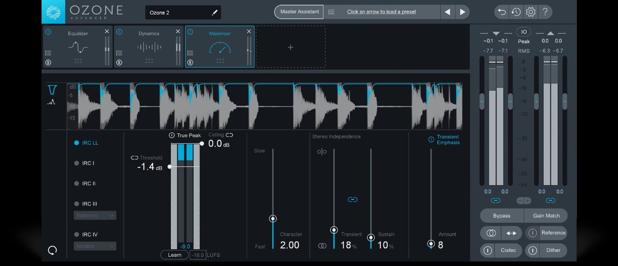Click the Transient Emphasis Amount slider handle
The width and height of the screenshot is (618, 266).
click(431, 244)
